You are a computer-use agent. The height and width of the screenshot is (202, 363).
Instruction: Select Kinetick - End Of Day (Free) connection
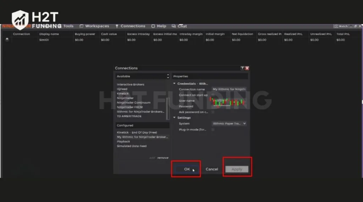[x=137, y=132]
